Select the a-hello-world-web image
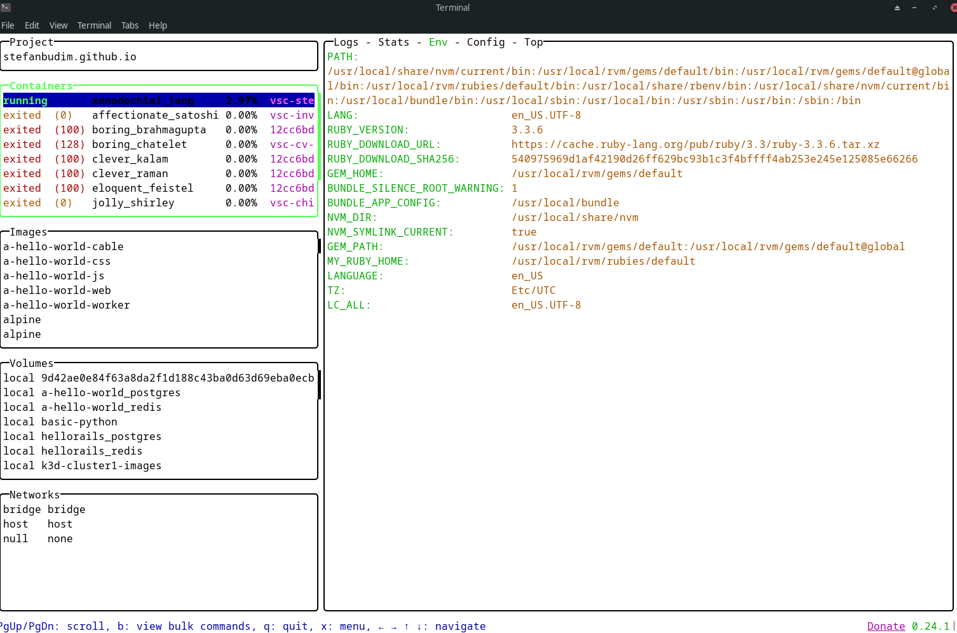Image resolution: width=957 pixels, height=633 pixels. point(57,291)
